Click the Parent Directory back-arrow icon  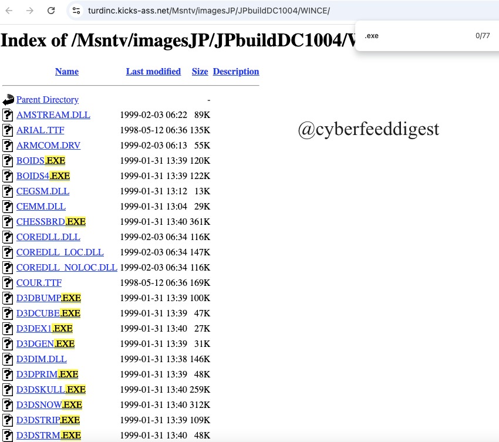8,100
